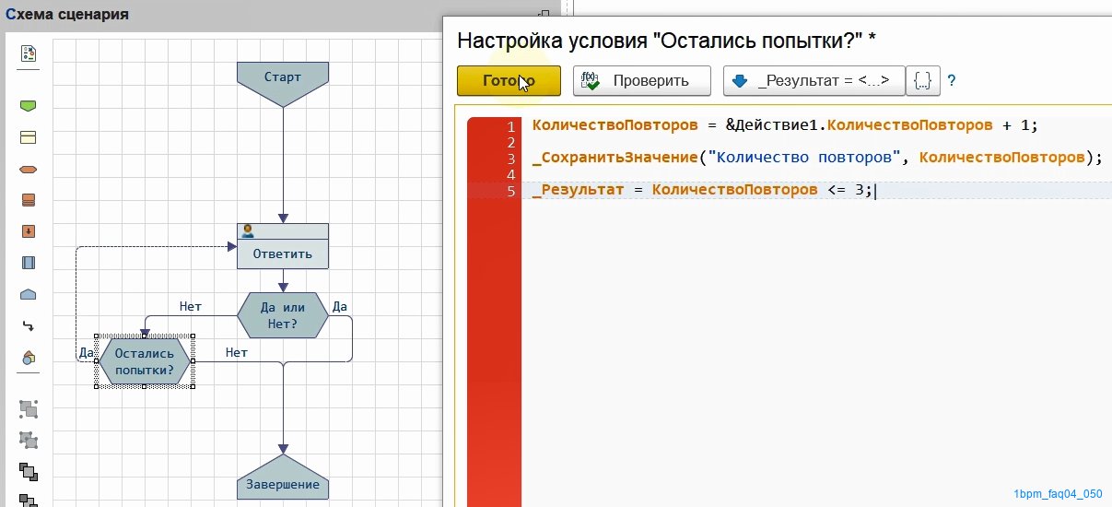Select the 'Да или Нет?' condition block
This screenshot has width=1112, height=507.
tap(282, 315)
